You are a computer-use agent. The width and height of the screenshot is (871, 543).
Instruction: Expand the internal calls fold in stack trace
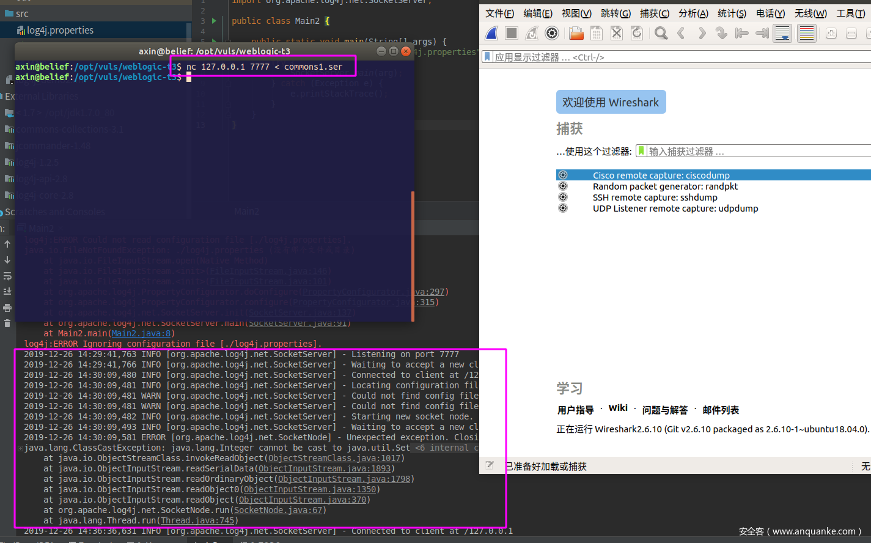(x=446, y=448)
